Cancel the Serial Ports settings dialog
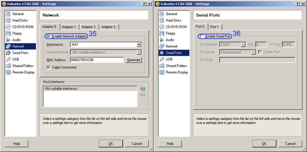Viewport: 307px width, 152px height. point(290,144)
